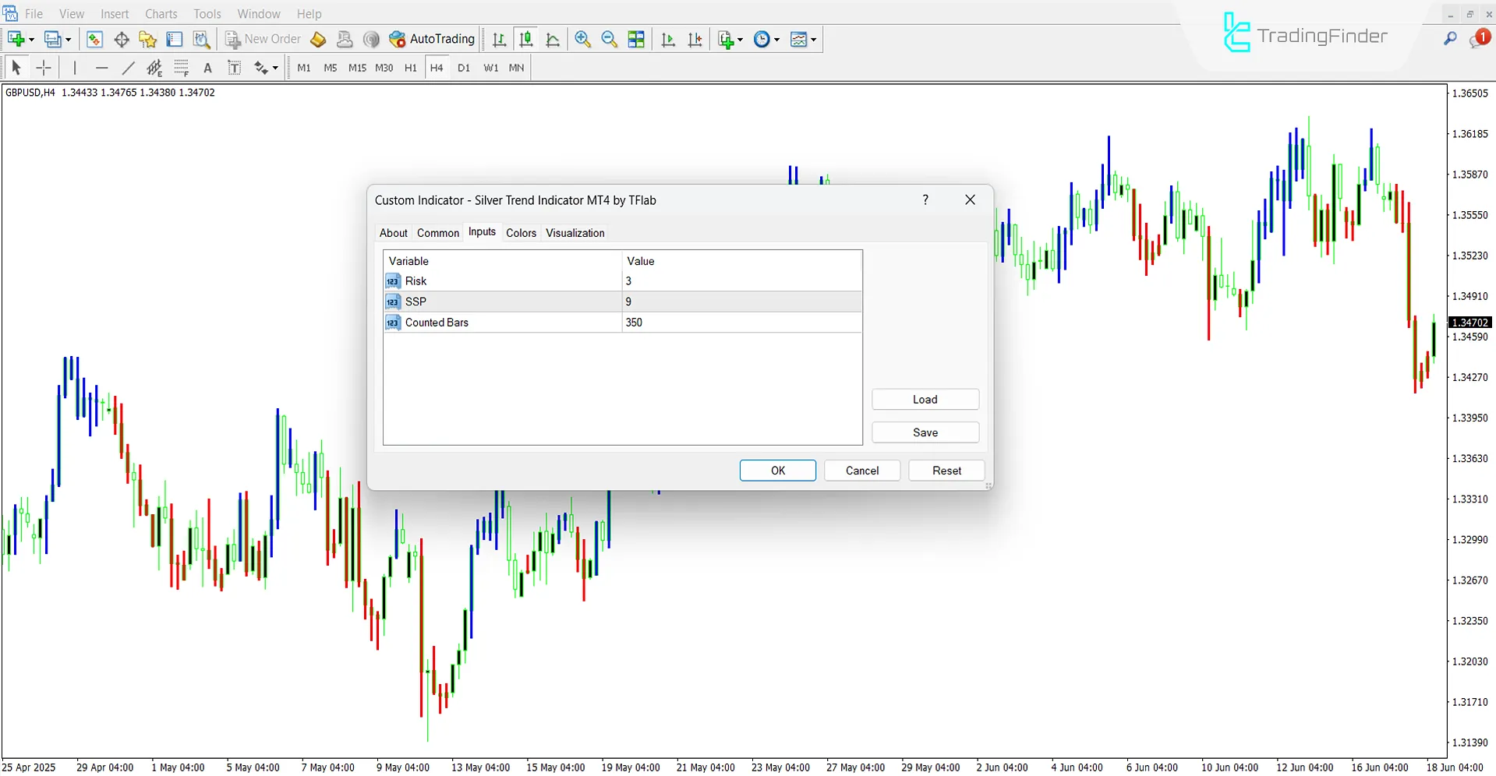Screen dimensions: 1496x776
Task: Open the Market Watch panel
Action: tap(94, 40)
